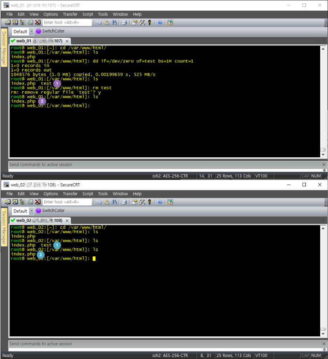This screenshot has height=359, width=328.
Task: Click SwitchColor button in web_02 window
Action: (50, 211)
